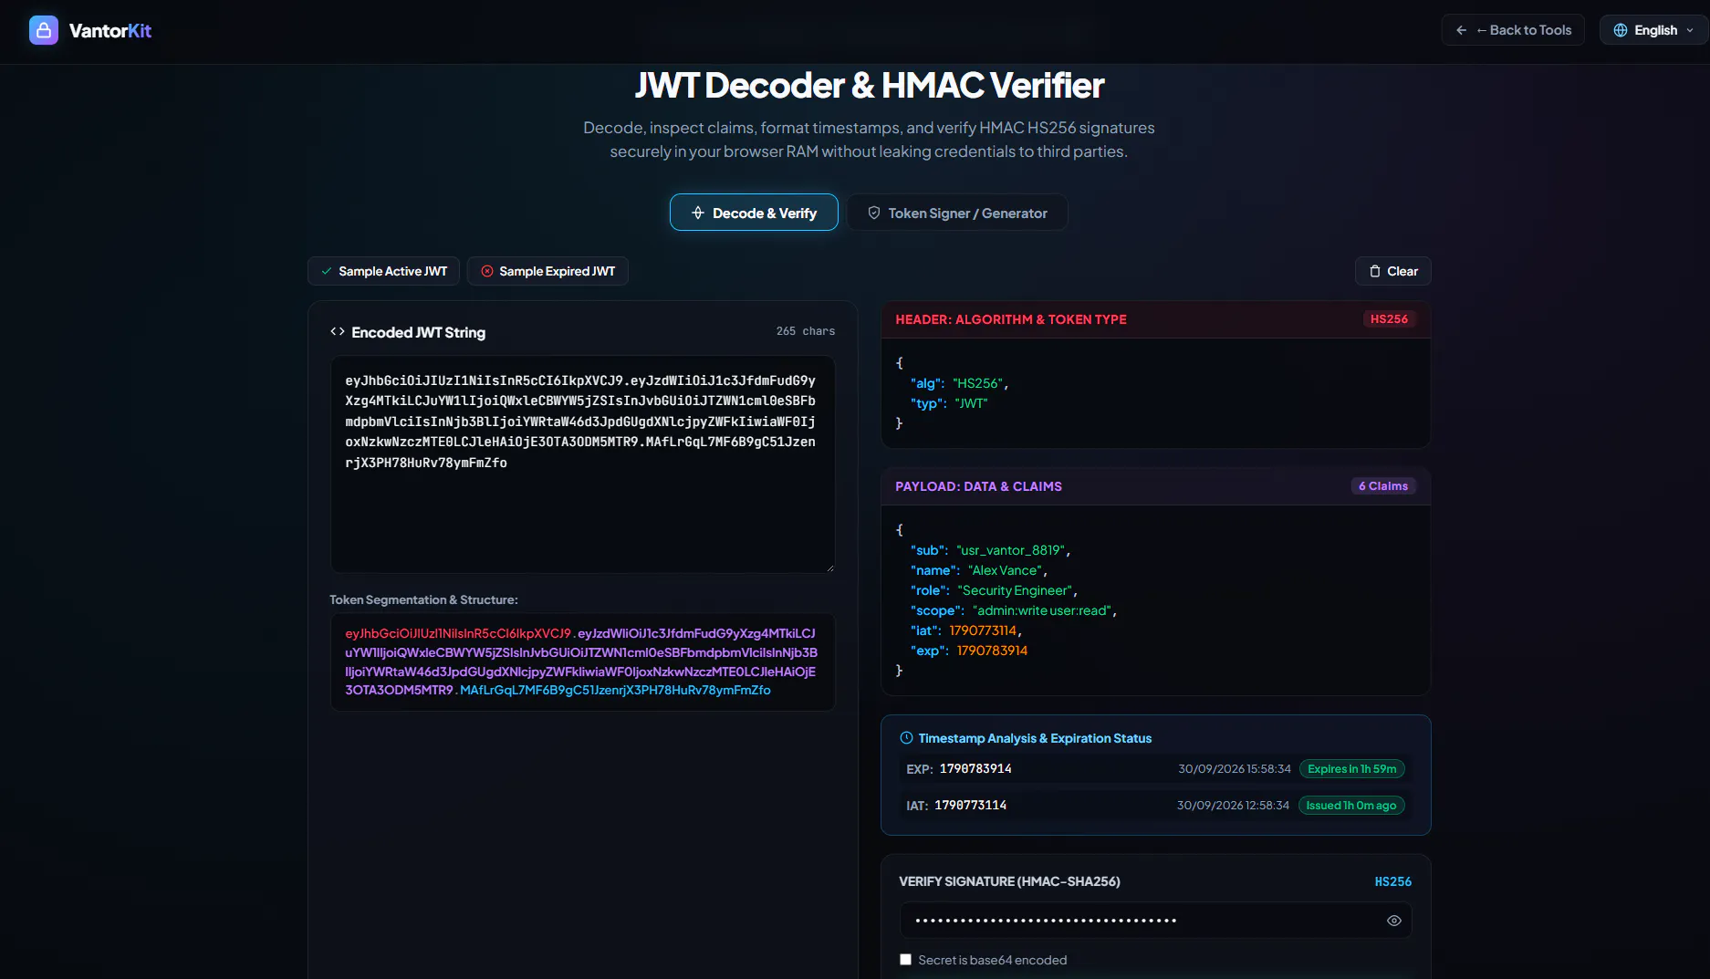Click the "role" value Security Engineer
The image size is (1710, 979).
pos(1015,590)
